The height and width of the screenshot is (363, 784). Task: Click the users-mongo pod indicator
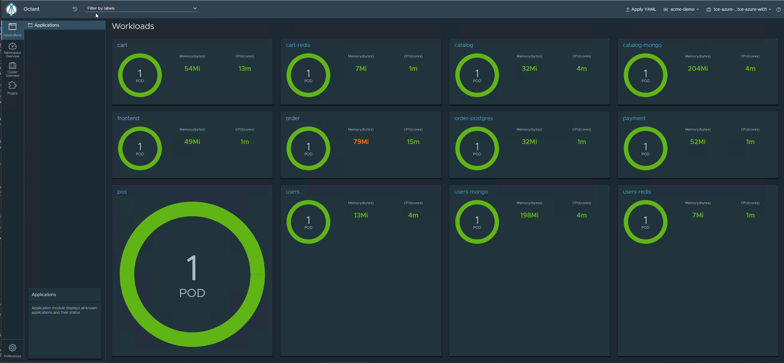(477, 222)
